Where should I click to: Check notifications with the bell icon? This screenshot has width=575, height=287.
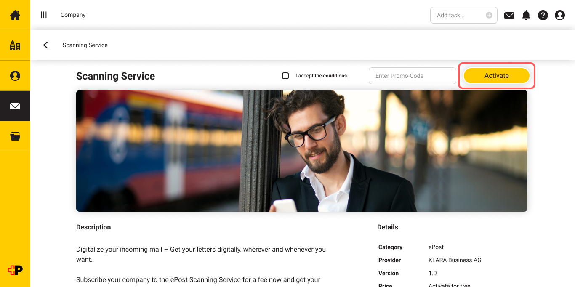point(526,15)
